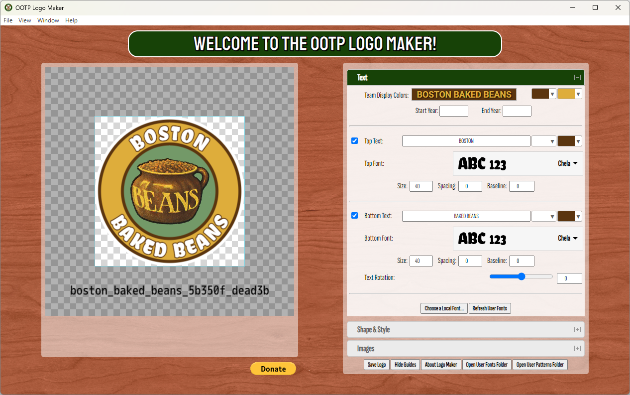The width and height of the screenshot is (630, 395).
Task: Click the Donate button
Action: coord(273,369)
